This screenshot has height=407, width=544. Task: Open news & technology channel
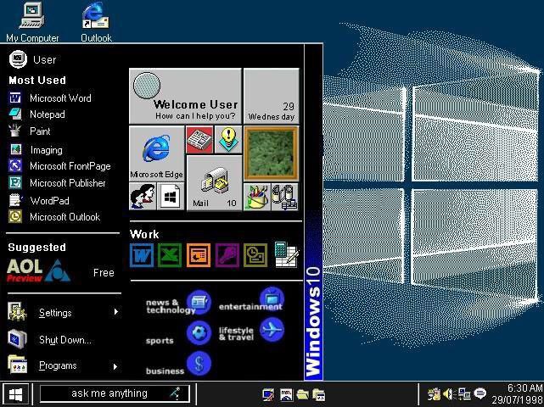pyautogui.click(x=199, y=302)
